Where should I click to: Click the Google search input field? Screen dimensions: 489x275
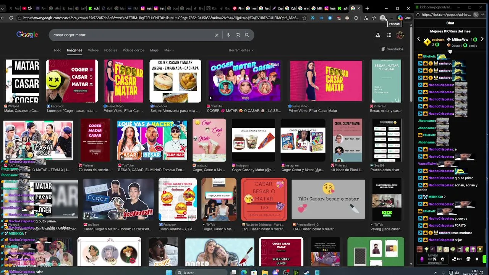[132, 35]
